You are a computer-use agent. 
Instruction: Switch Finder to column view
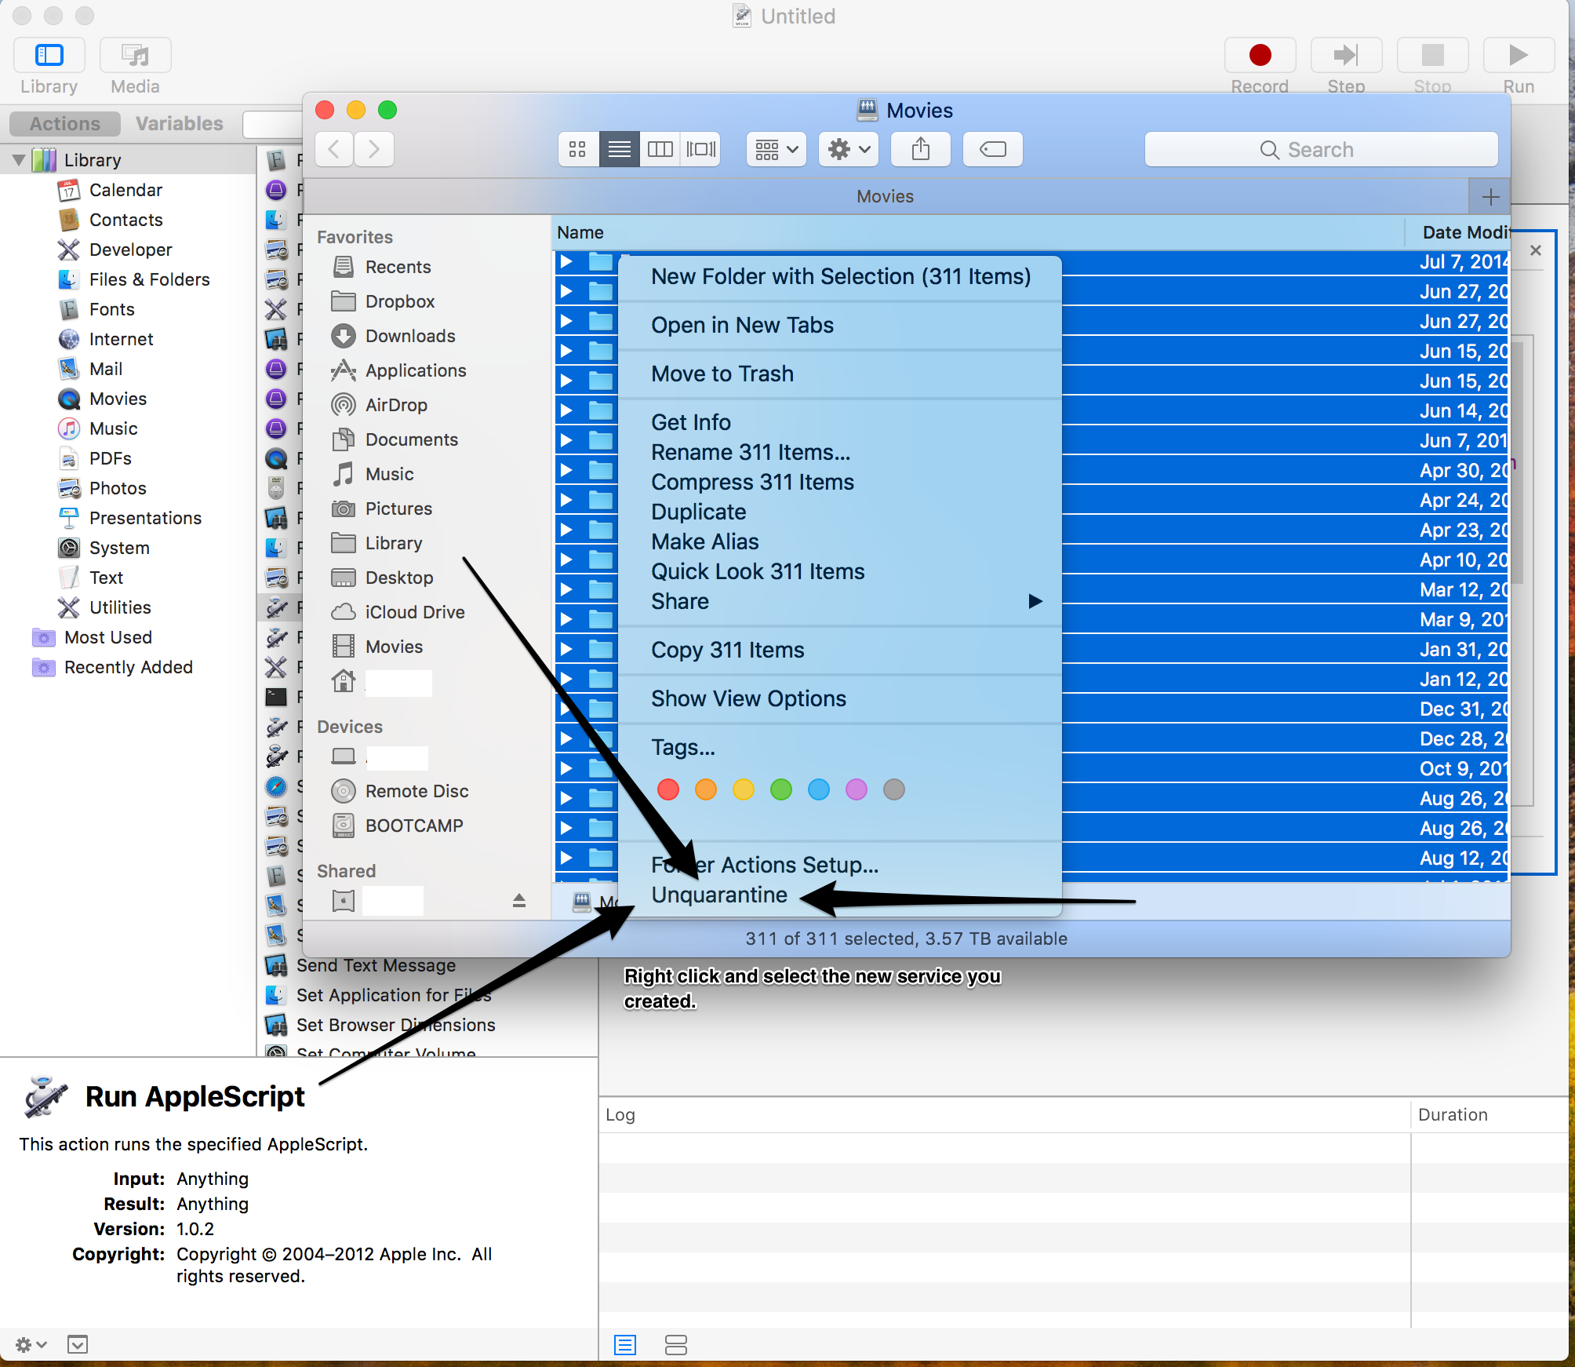(660, 149)
